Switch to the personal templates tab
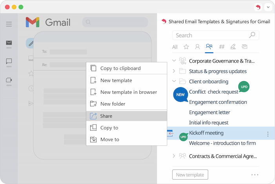 pyautogui.click(x=197, y=47)
